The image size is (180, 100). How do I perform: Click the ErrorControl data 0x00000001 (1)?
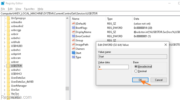point(142,36)
